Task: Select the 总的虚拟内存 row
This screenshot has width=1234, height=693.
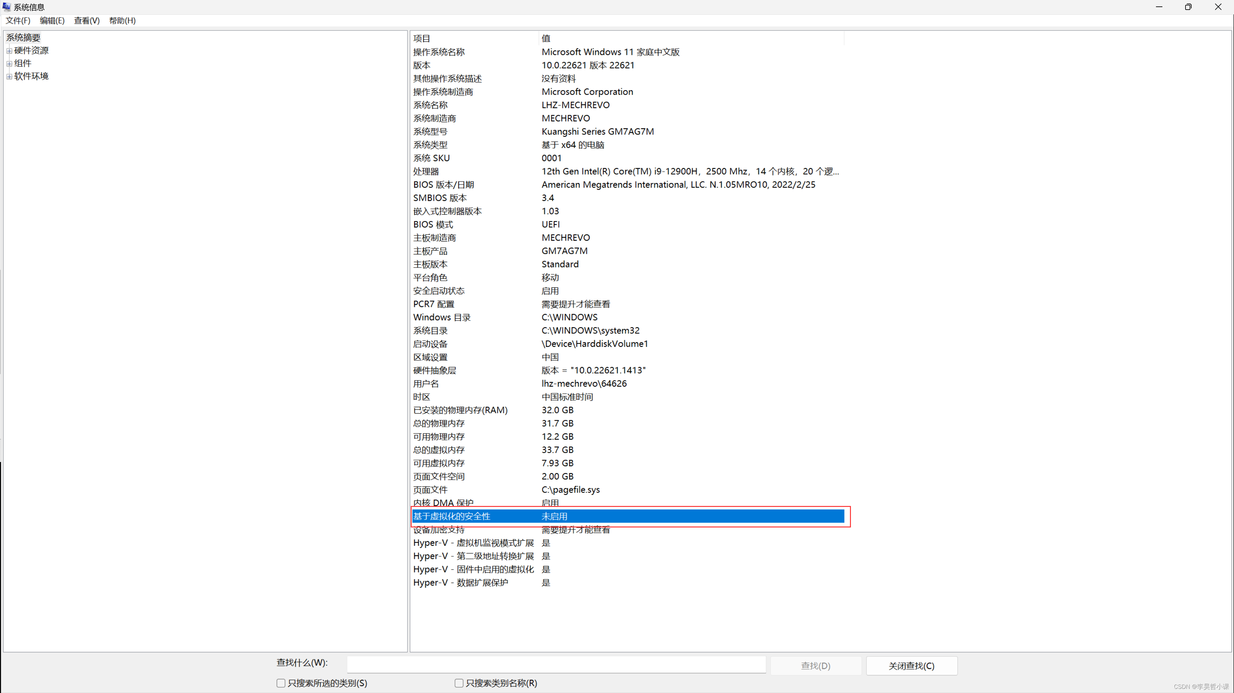Action: pos(627,450)
